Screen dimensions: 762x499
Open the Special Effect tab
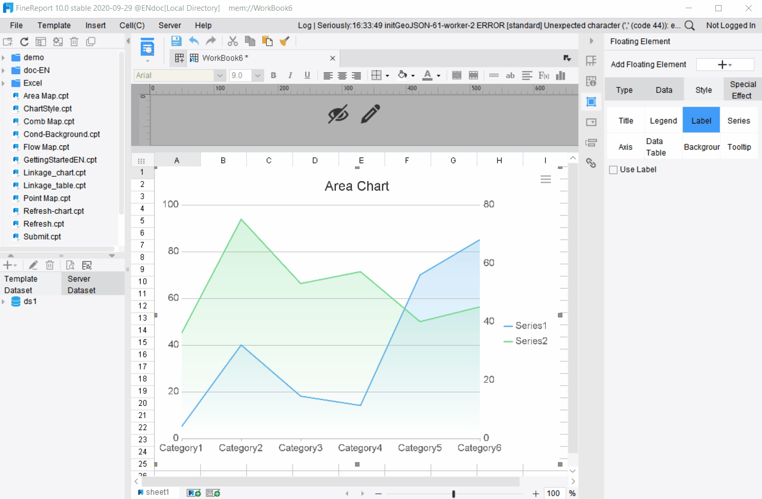743,90
